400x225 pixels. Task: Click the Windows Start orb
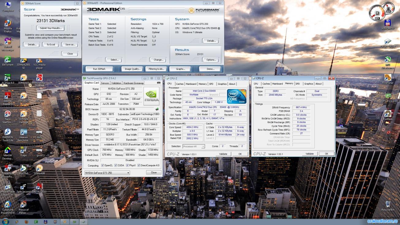click(5, 221)
